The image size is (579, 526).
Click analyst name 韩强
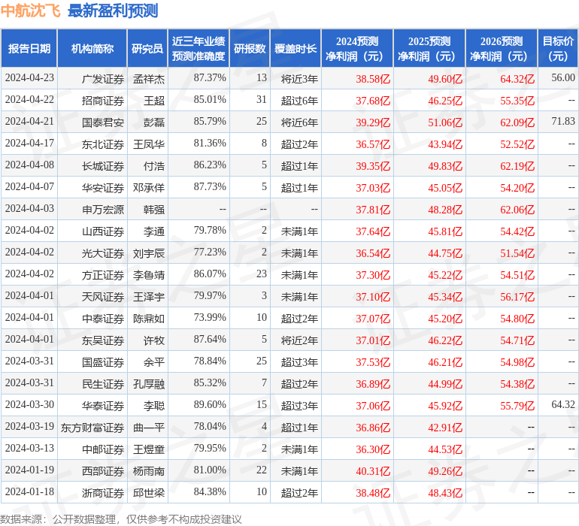click(x=154, y=210)
